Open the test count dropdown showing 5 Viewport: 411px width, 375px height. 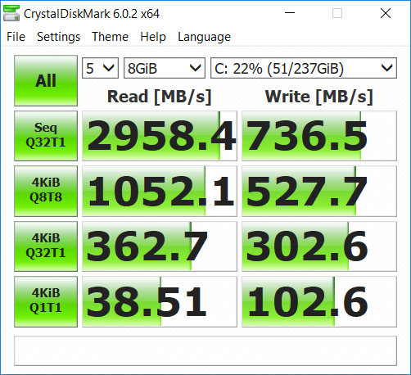(x=100, y=68)
